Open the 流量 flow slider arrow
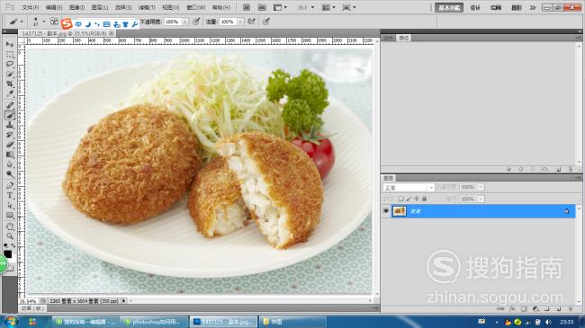 click(x=240, y=22)
